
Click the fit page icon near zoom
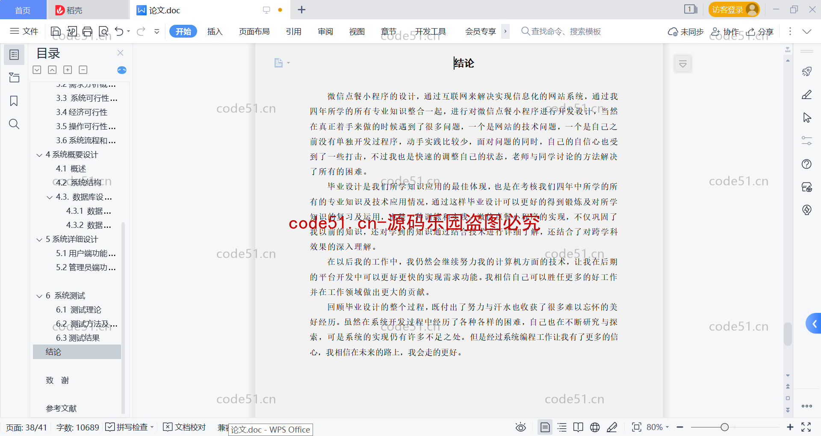click(x=637, y=427)
